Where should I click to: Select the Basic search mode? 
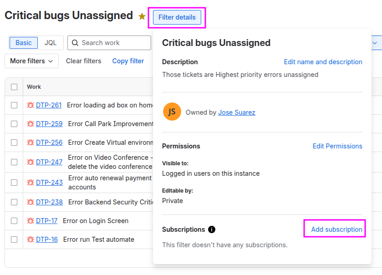pos(24,43)
